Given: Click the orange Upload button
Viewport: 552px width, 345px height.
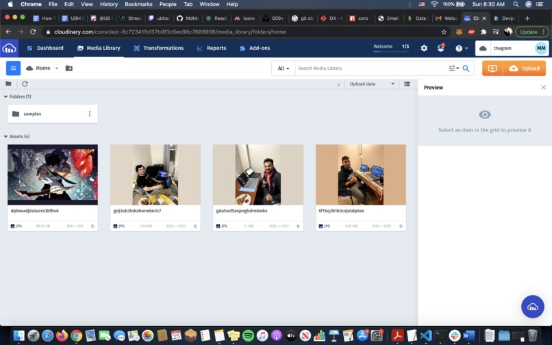Looking at the screenshot, I should (x=525, y=68).
